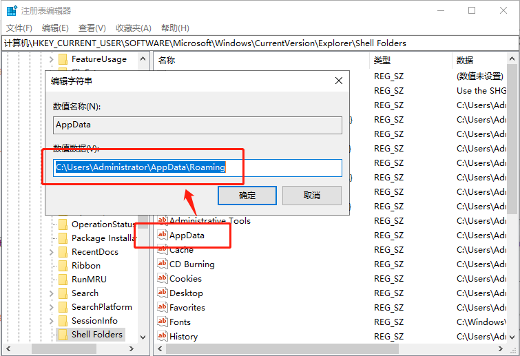Expand the RecentDocs tree node

click(52, 252)
